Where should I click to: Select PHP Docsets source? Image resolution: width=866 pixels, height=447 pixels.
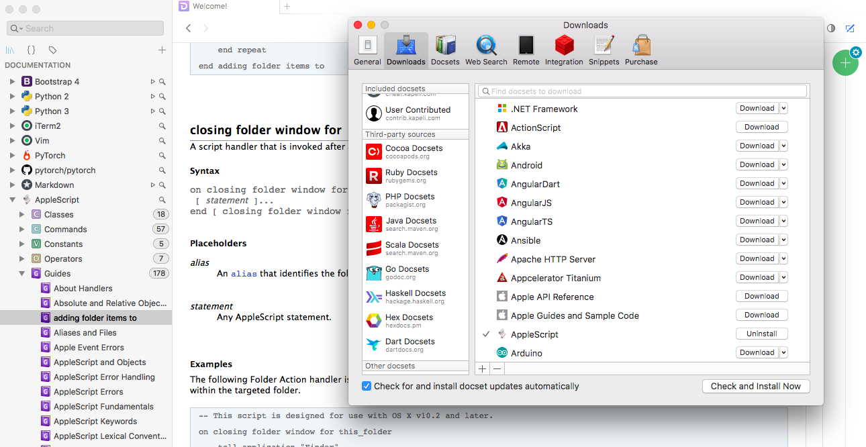coord(415,200)
